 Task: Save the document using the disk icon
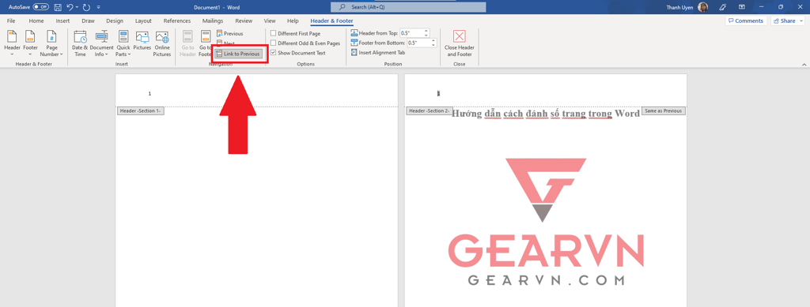click(58, 7)
